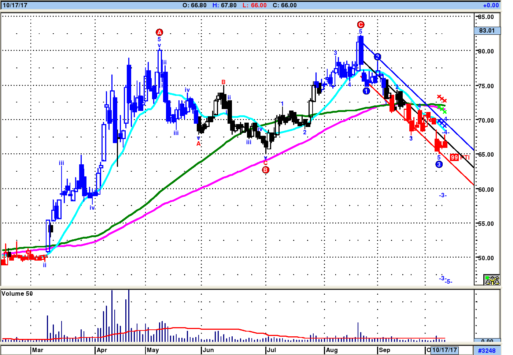Click the Apr marker on time axis
The image size is (513, 355).
click(102, 350)
